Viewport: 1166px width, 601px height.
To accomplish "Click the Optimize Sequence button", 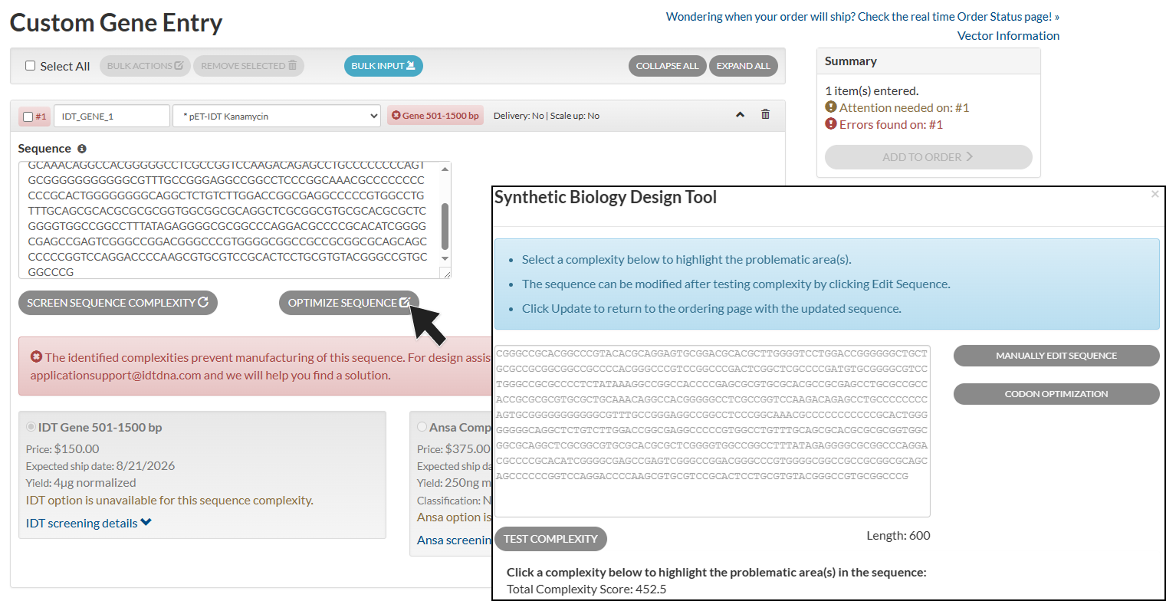I will pyautogui.click(x=349, y=303).
